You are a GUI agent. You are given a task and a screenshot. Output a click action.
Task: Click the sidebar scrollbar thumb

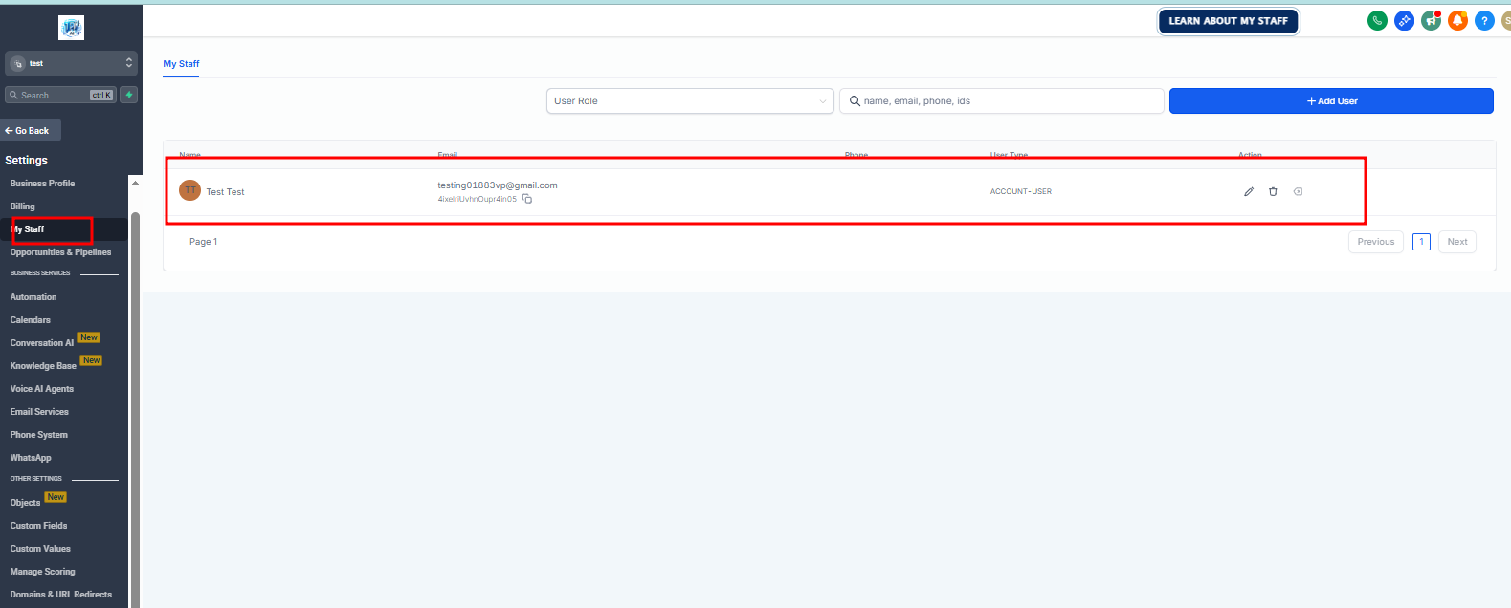pos(135,409)
